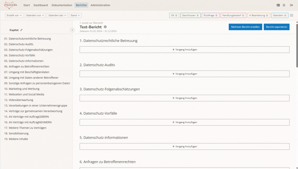Add a Vorgang under Datenschutz-Audits

(x=184, y=74)
